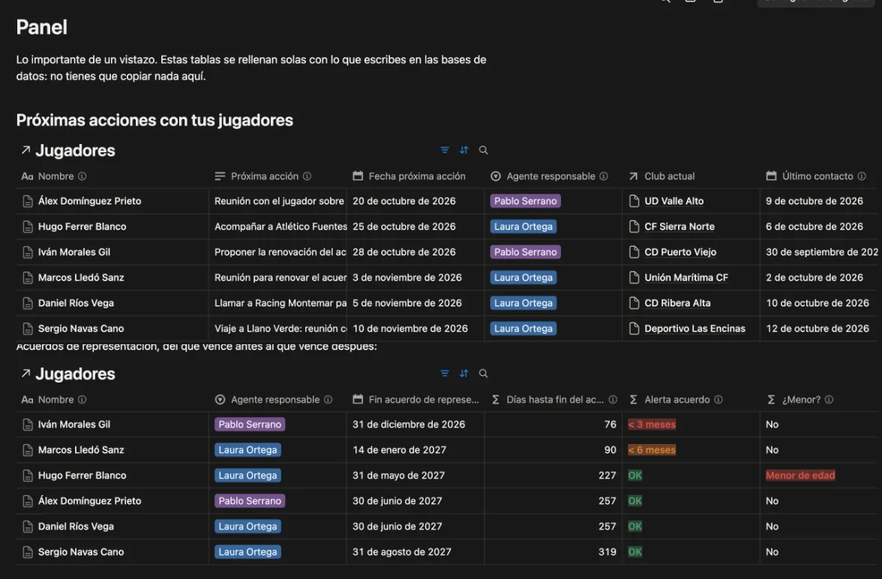Select the '14 de enero de 2027' cell
The image size is (882, 579).
pos(415,450)
